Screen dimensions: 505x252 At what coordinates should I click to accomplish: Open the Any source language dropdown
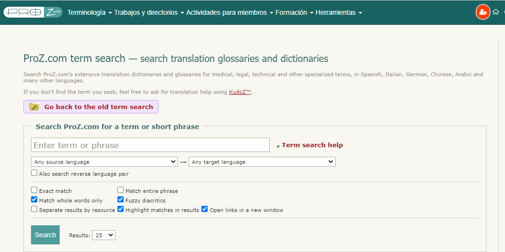pos(104,162)
